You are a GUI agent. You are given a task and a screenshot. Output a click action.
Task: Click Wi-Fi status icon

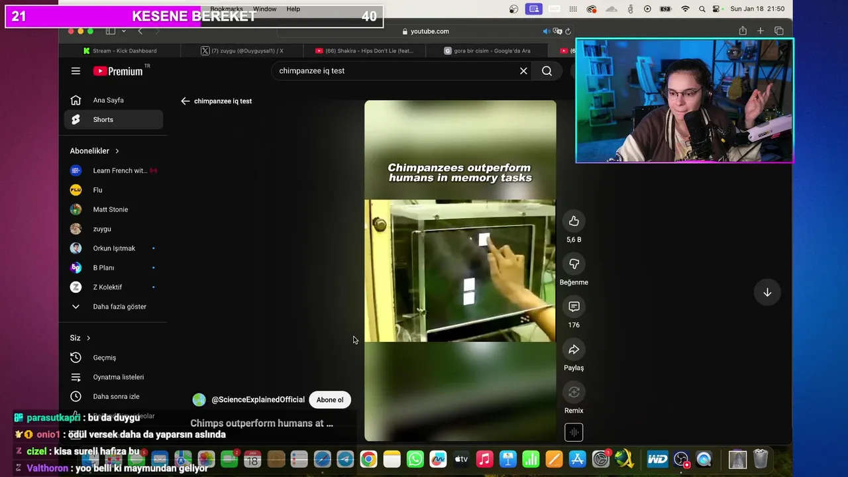pos(686,9)
